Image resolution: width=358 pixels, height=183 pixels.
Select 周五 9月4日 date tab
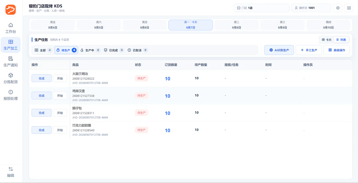tap(53, 25)
